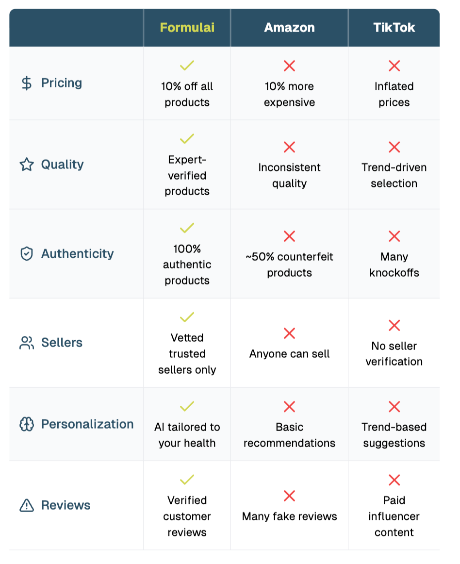Click the checkmark above 'AI tailored to your health'
The width and height of the screenshot is (460, 564).
click(187, 406)
